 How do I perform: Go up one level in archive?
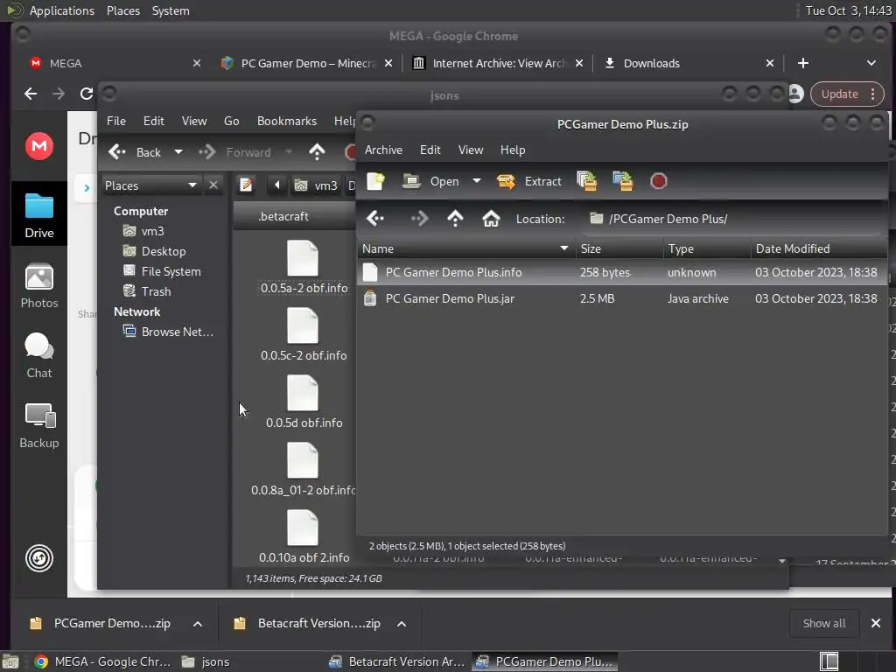(455, 218)
